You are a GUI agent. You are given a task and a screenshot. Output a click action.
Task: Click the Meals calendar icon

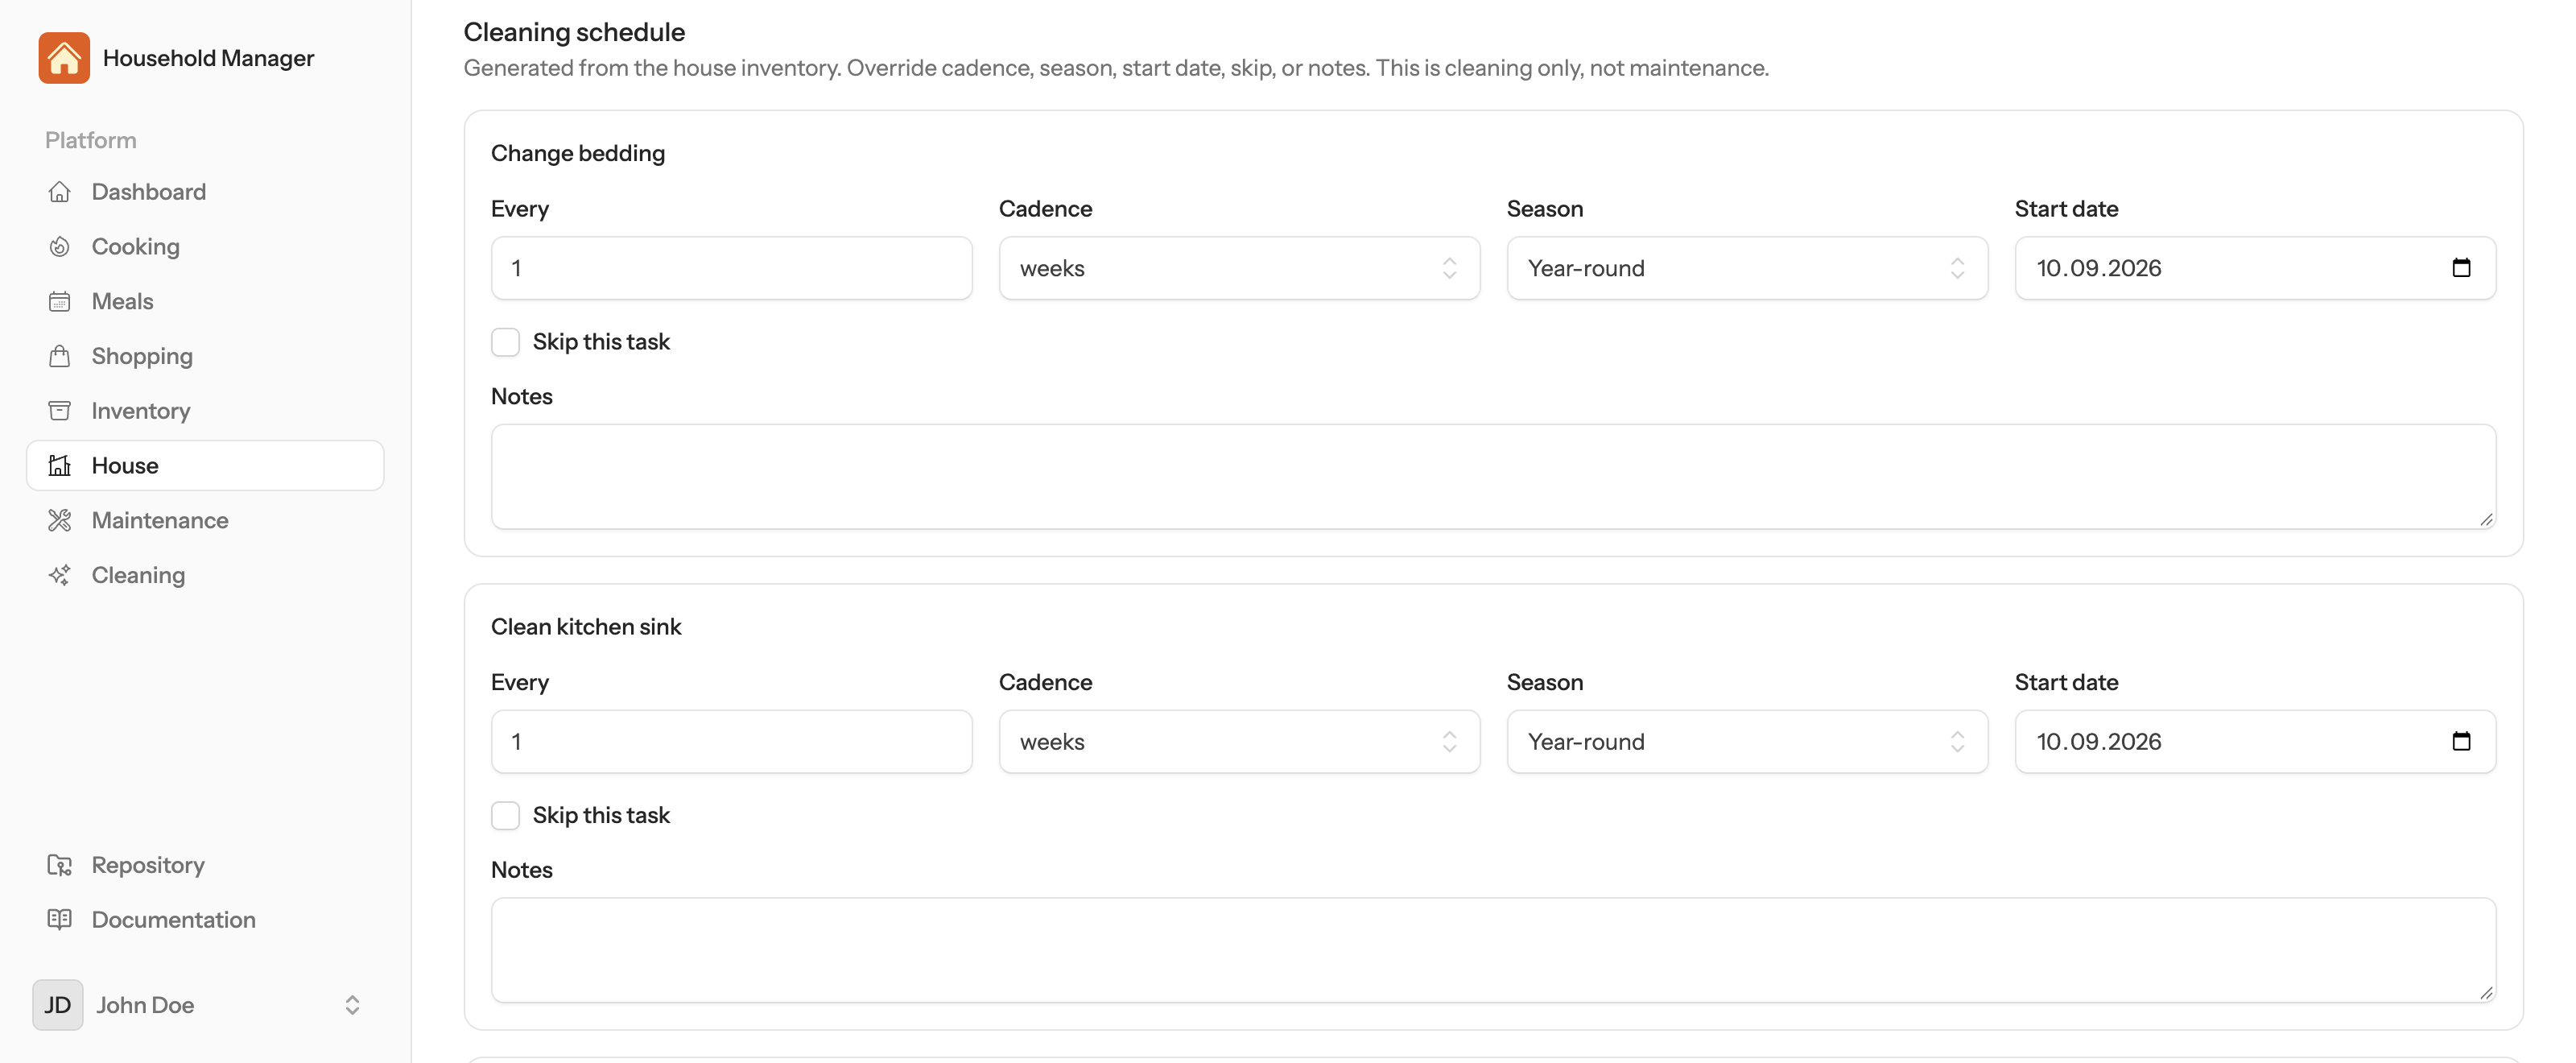point(60,302)
